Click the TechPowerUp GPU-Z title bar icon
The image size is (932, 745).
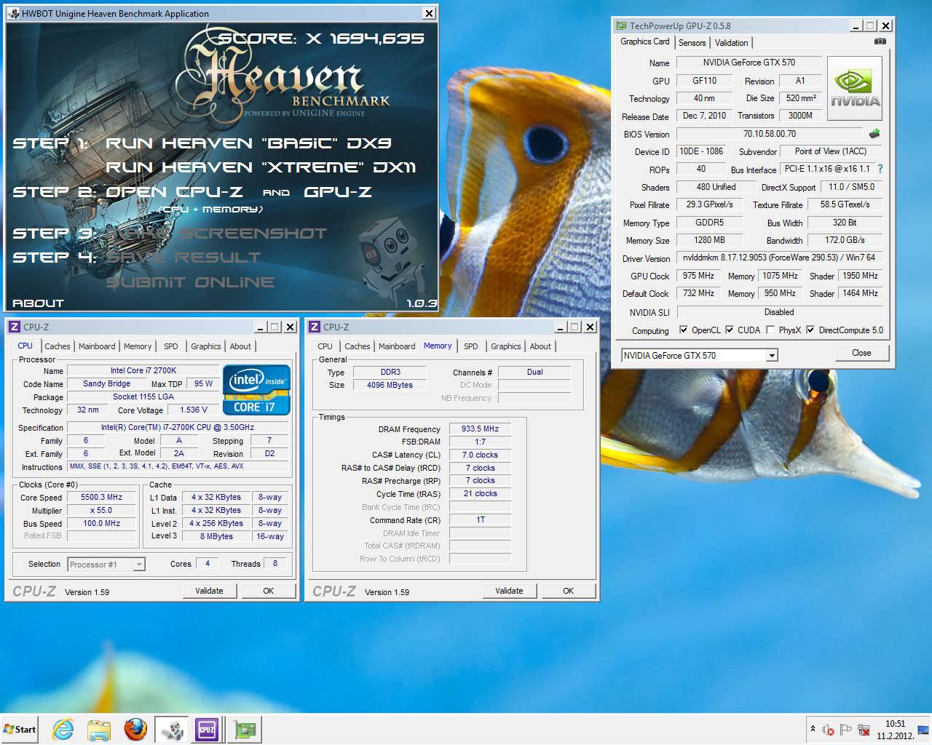pos(621,25)
